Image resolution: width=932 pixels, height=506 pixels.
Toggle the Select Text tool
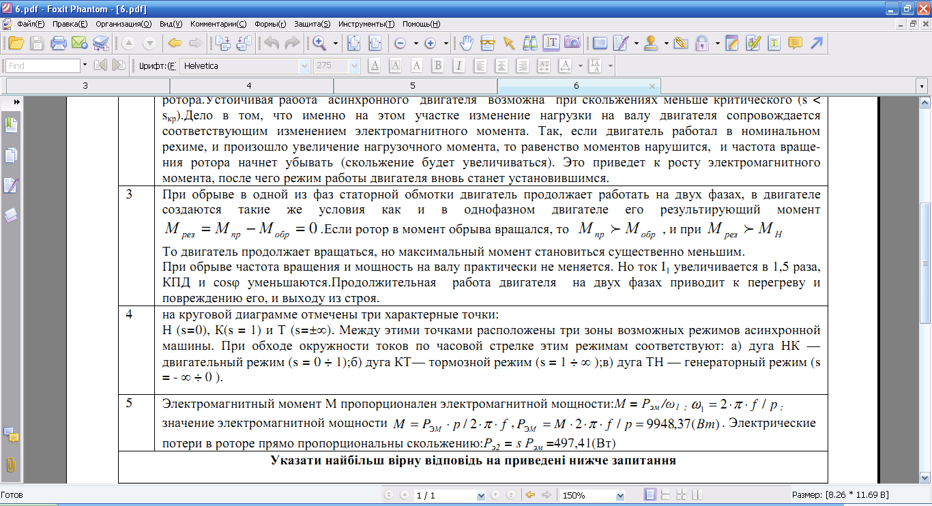(551, 43)
